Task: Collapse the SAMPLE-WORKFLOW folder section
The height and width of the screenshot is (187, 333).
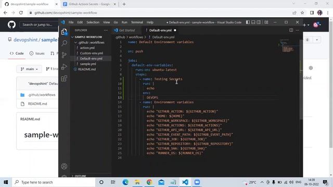Action: [x=88, y=37]
